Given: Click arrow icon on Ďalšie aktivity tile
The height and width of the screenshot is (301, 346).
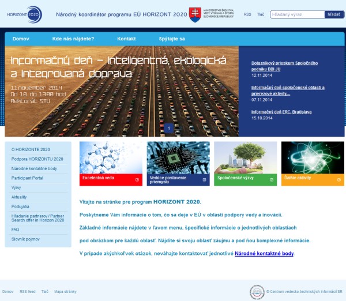Looking at the screenshot, I should click(x=339, y=180).
